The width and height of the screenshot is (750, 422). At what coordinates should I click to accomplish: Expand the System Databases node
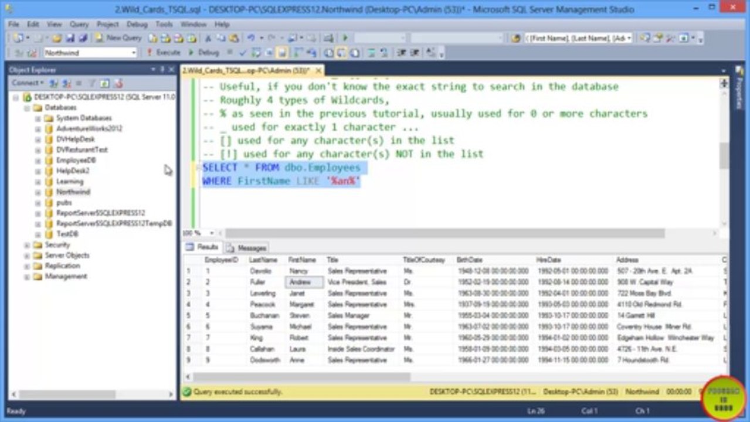click(38, 118)
